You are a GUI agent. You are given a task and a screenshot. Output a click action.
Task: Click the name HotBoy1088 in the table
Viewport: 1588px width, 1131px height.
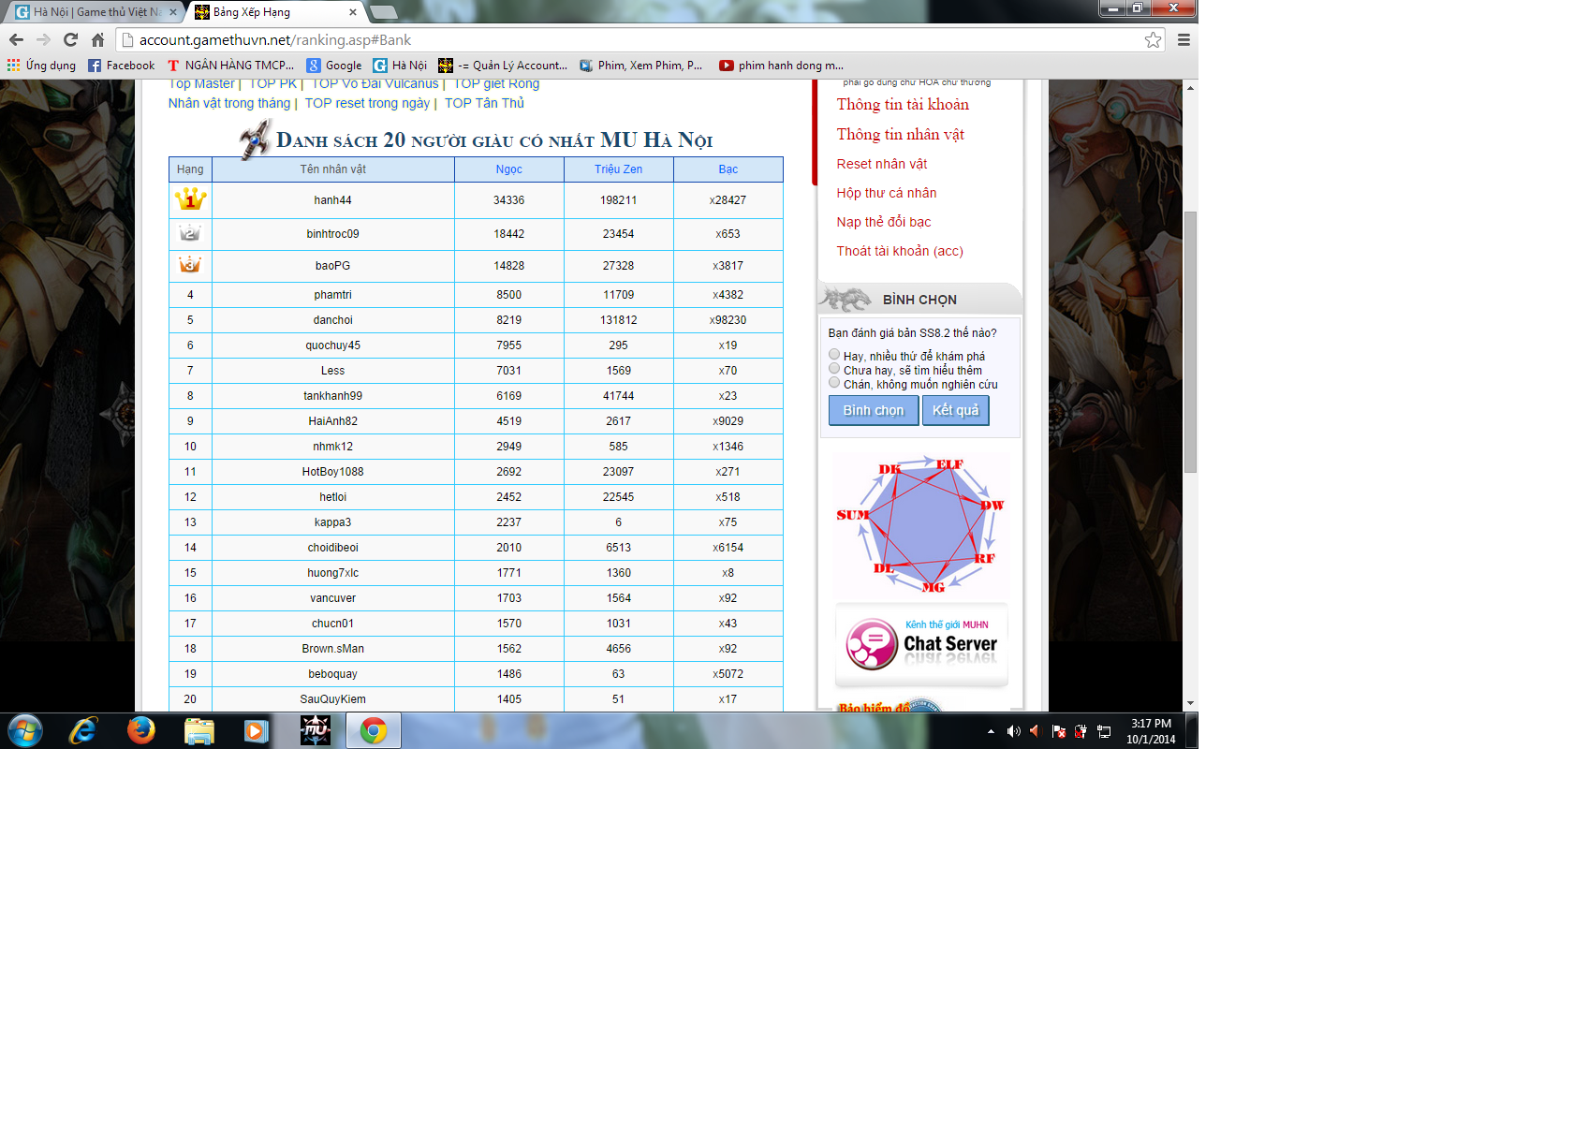point(333,472)
